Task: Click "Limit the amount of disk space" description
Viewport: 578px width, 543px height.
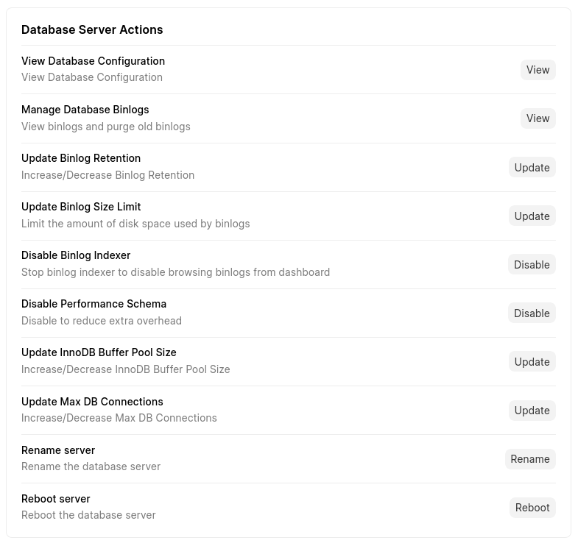Action: click(135, 224)
